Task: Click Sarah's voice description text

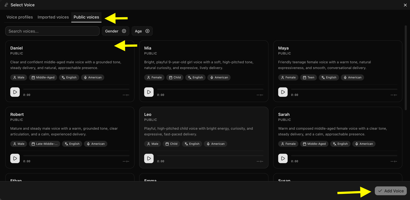Action: coord(333,131)
